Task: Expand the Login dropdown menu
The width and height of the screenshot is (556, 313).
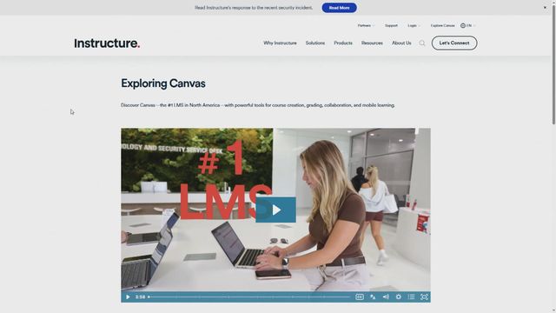Action: (x=414, y=25)
